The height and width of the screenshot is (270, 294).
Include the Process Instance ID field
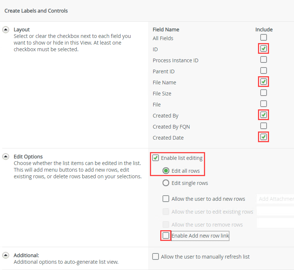coord(263,59)
